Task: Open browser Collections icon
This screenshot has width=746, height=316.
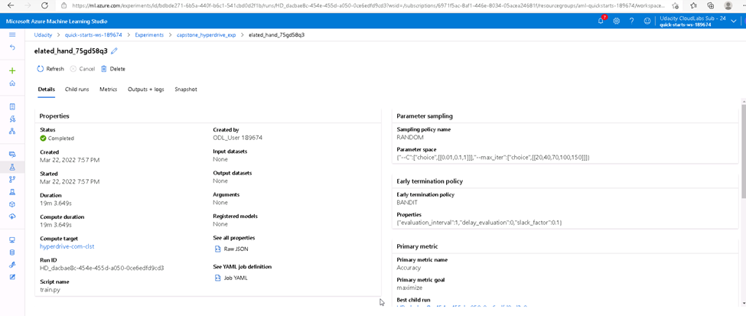Action: (x=711, y=5)
